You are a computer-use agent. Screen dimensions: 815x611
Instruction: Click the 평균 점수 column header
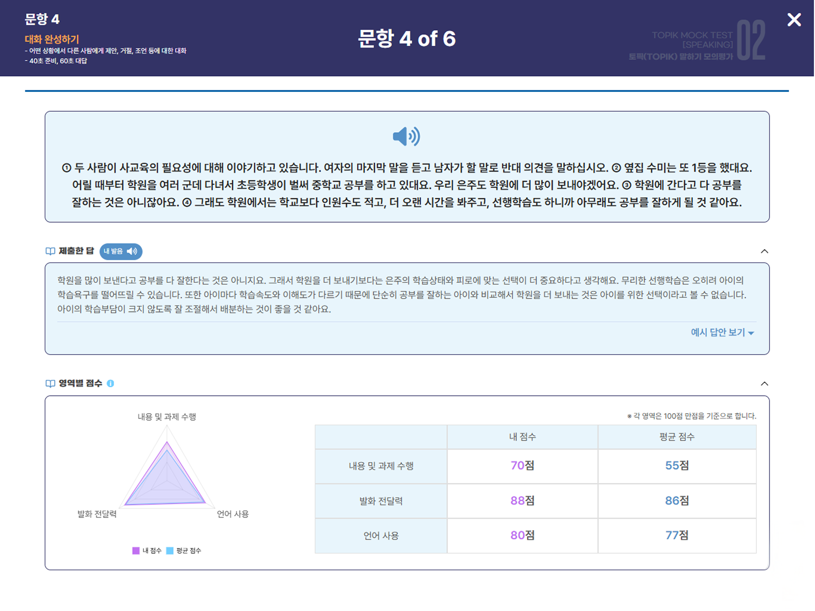[677, 436]
